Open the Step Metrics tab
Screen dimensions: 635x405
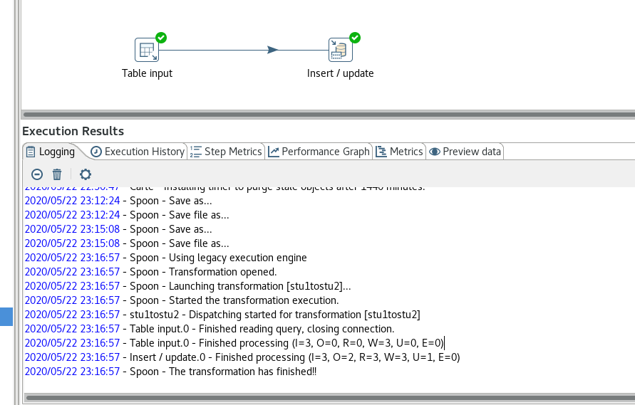click(226, 152)
